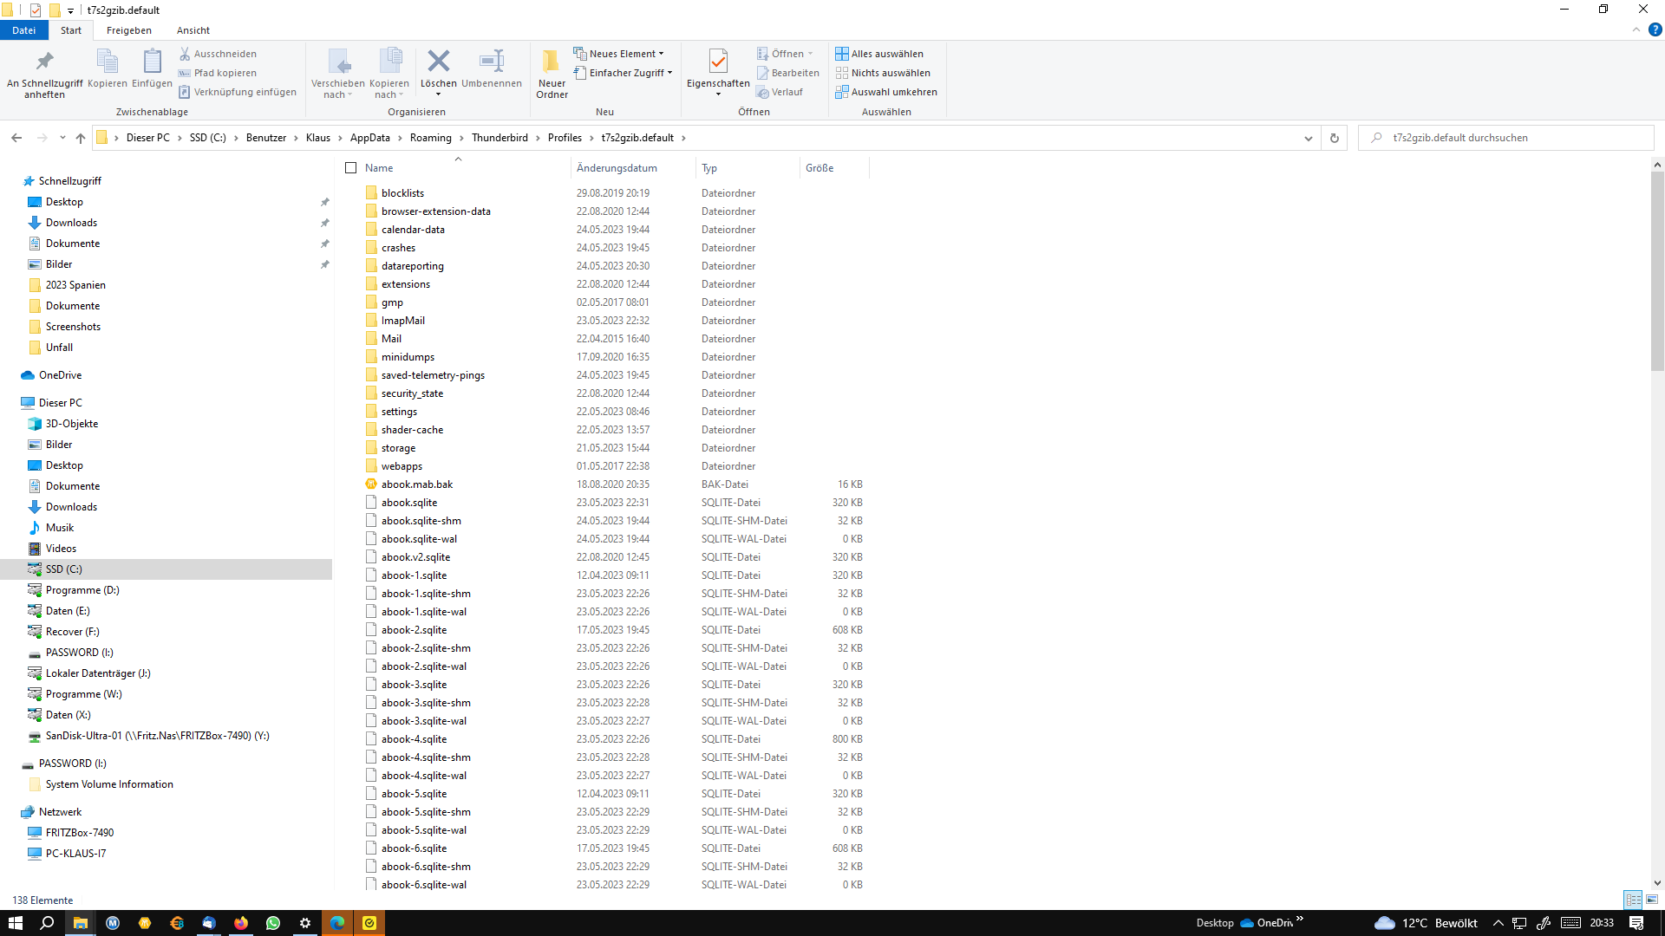The width and height of the screenshot is (1665, 936).
Task: Open Firefox from the taskbar
Action: pos(241,923)
